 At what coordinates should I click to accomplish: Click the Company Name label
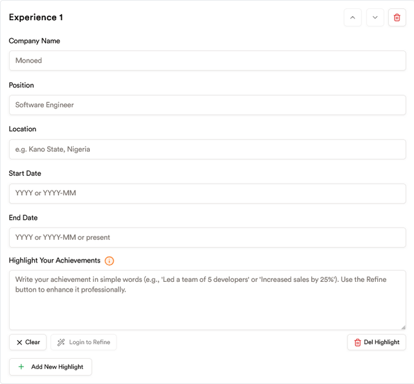tap(34, 41)
